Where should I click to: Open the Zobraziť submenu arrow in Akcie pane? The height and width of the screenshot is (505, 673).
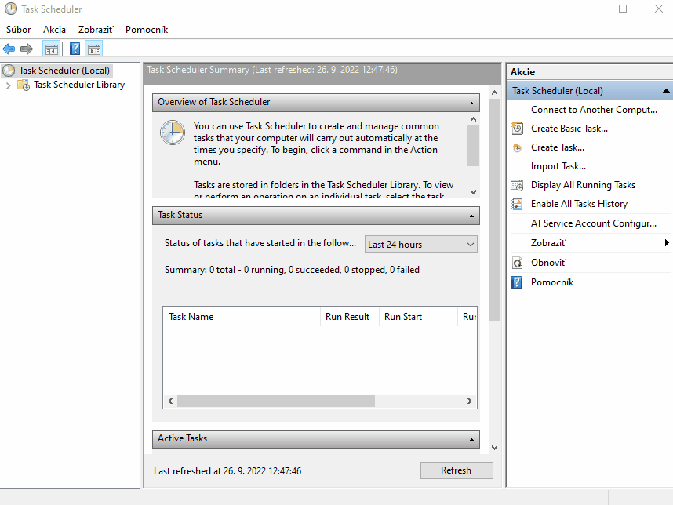click(x=667, y=243)
